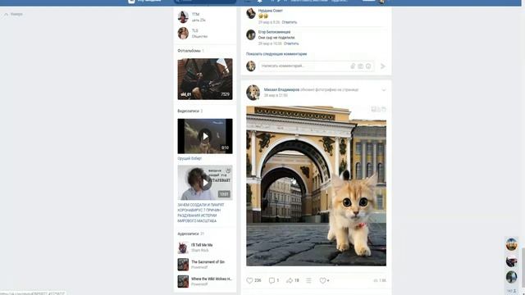Image resolution: width=525 pixels, height=295 pixels.
Task: Reply to Егор's comment via Ответить
Action: pyautogui.click(x=291, y=43)
